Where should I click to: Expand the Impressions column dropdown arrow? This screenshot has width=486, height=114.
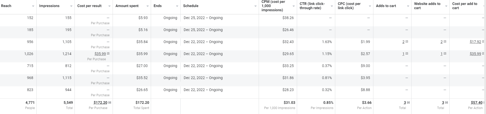tap(71, 6)
